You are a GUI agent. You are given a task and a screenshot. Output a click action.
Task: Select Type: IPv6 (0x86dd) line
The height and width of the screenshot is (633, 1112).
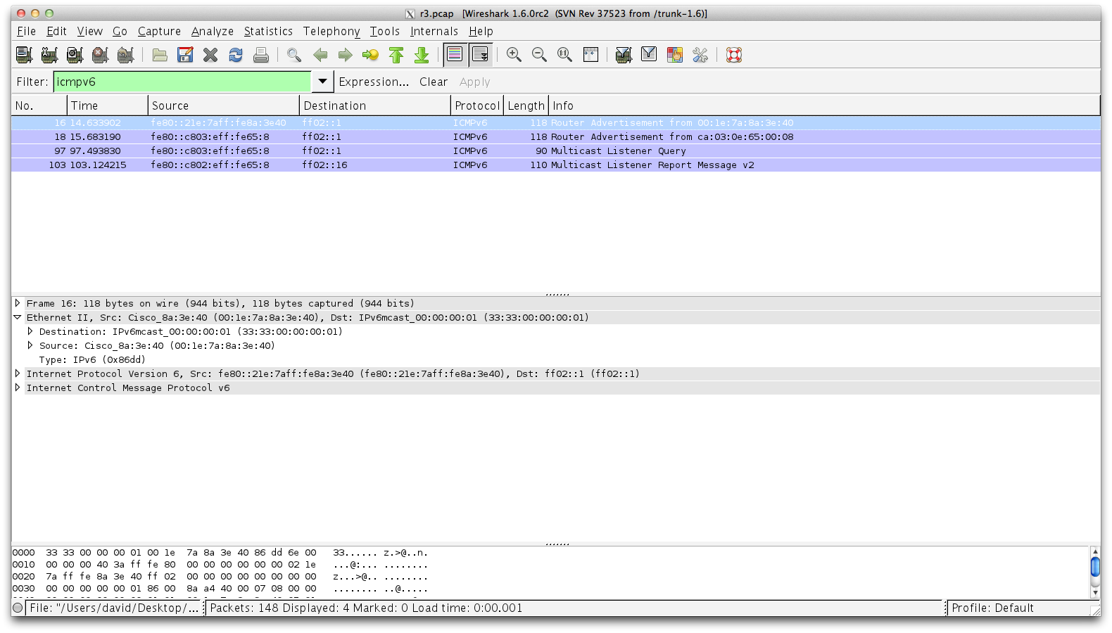click(x=92, y=359)
